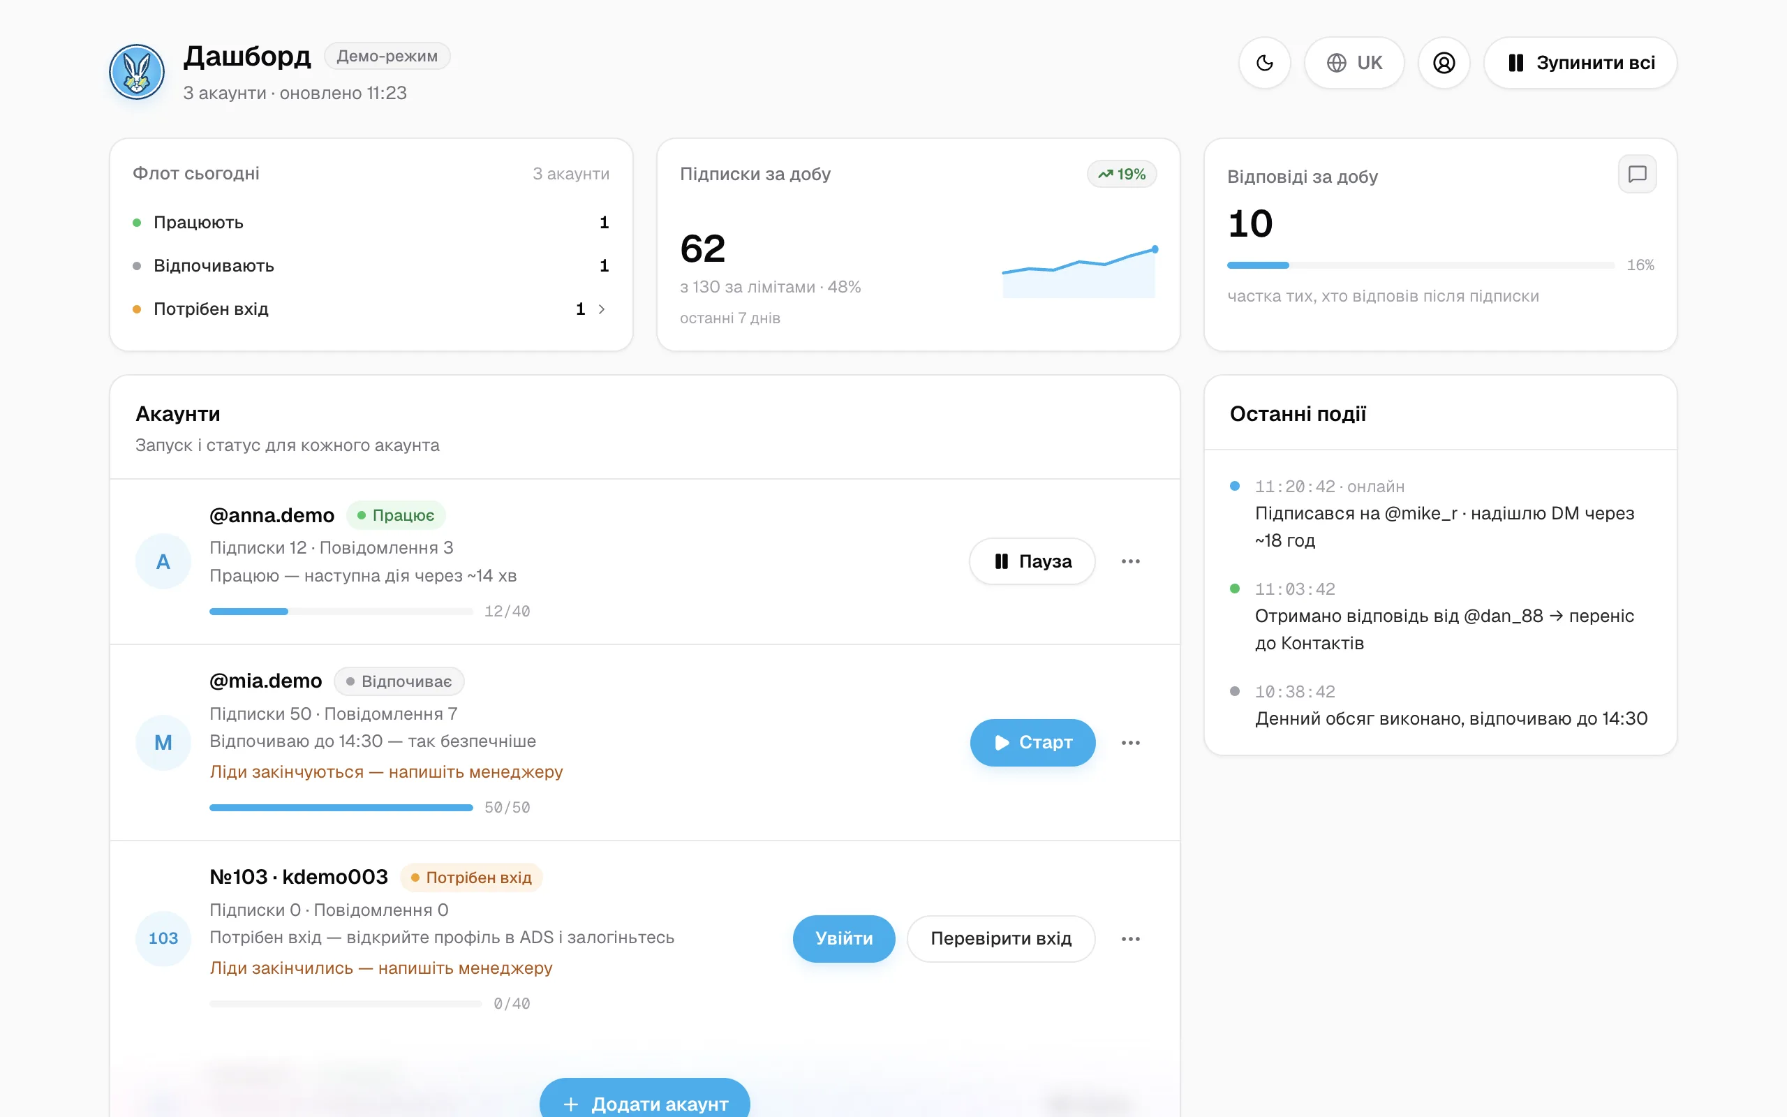Click the Перевірити вхід button

1000,938
